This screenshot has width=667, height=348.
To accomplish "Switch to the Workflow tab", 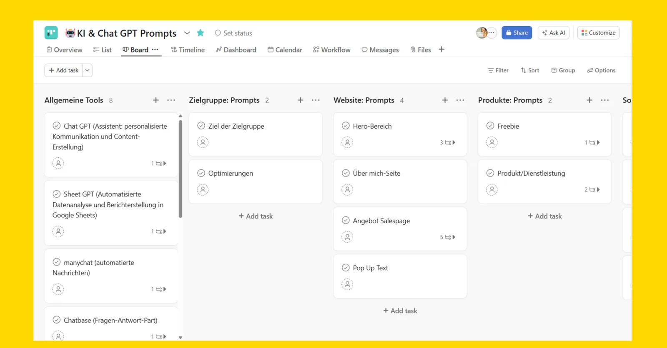I will (x=332, y=50).
